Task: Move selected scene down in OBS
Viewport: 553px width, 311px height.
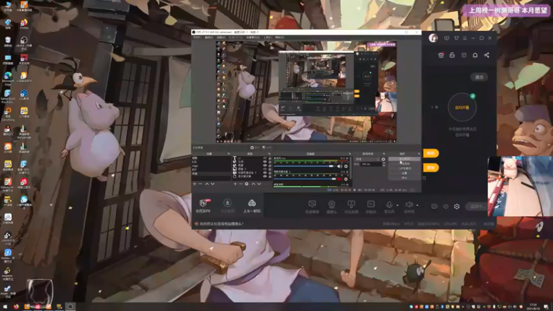Action: point(212,184)
